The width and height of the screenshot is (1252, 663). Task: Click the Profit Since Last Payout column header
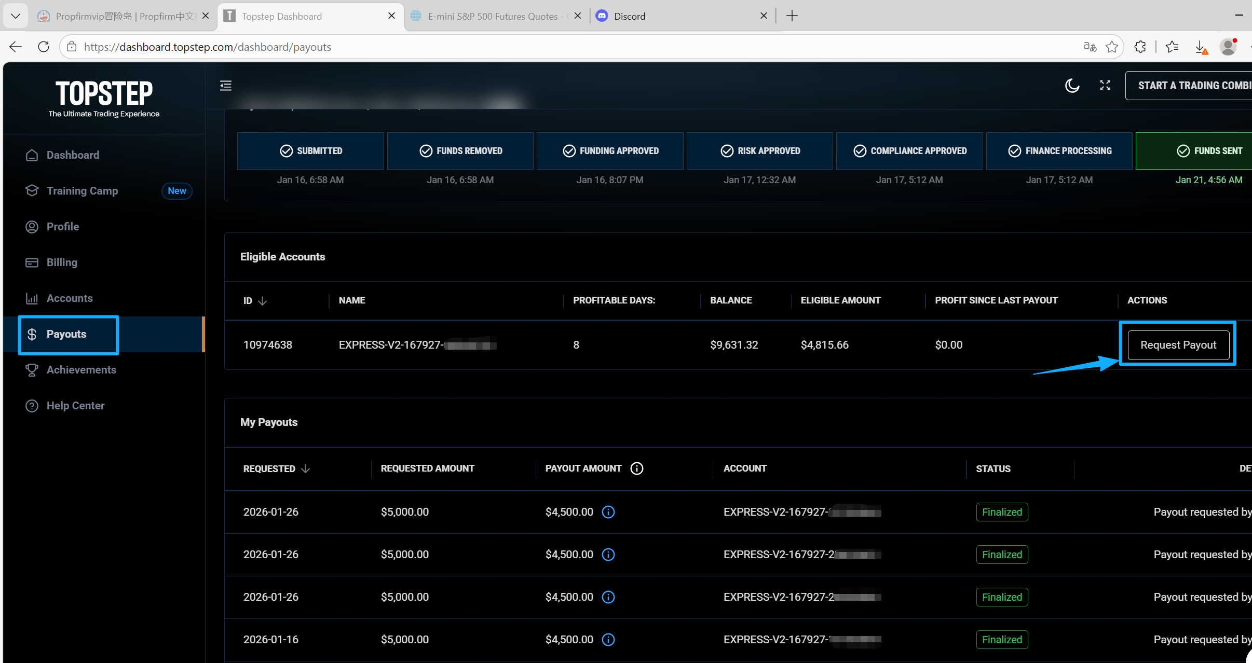[x=996, y=300]
